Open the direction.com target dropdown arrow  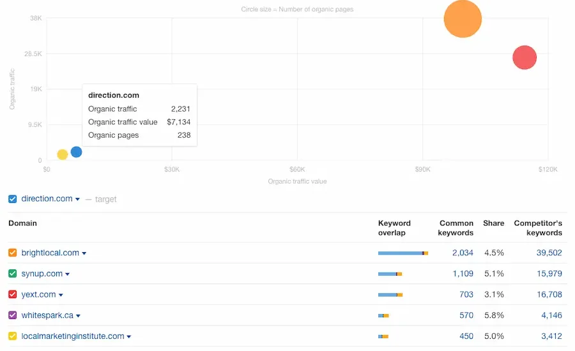point(78,200)
